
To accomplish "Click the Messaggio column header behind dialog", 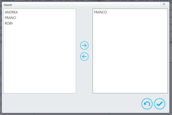I will coord(97,1).
